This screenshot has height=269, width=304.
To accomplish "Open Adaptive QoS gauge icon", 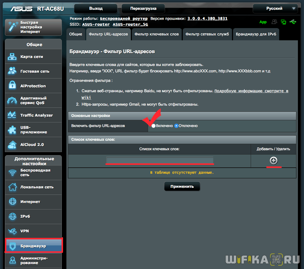I will (x=12, y=100).
